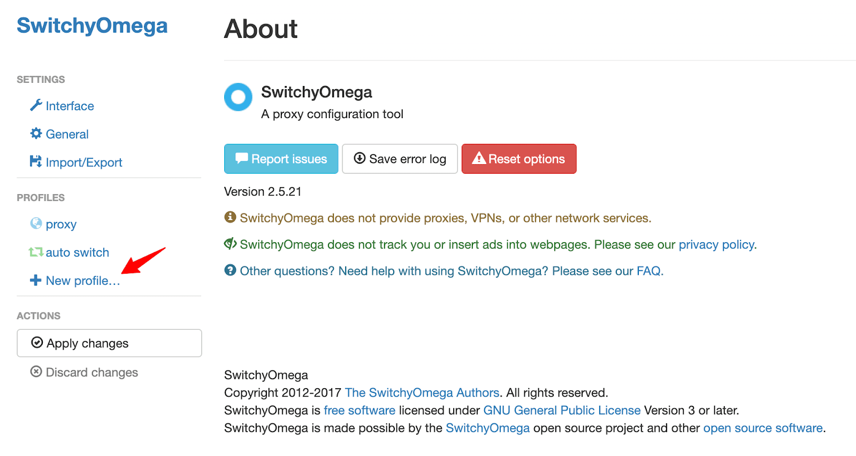The height and width of the screenshot is (456, 856).
Task: Select the proxy profile
Action: (61, 225)
